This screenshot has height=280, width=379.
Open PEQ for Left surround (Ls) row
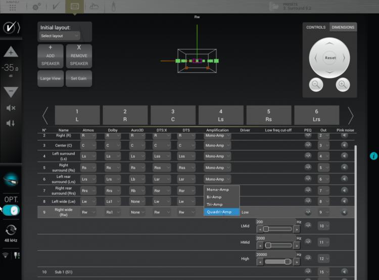(x=308, y=156)
